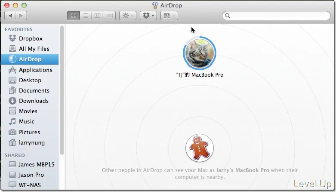This screenshot has height=192, width=336.
Task: Open the Pictures folder
Action: [x=29, y=132]
